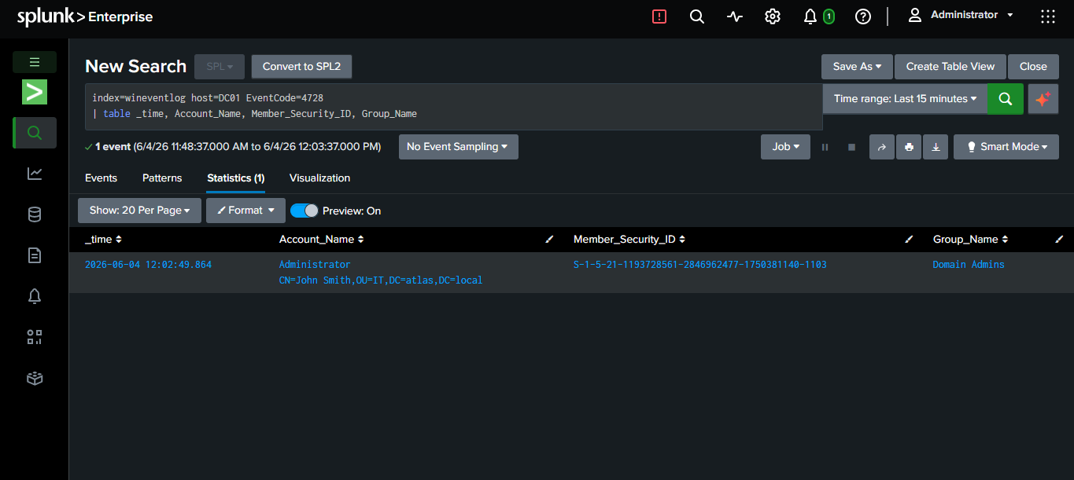Click the CN=John Smith,OU=IT value
Viewport: 1074px width, 480px height.
[x=381, y=280]
